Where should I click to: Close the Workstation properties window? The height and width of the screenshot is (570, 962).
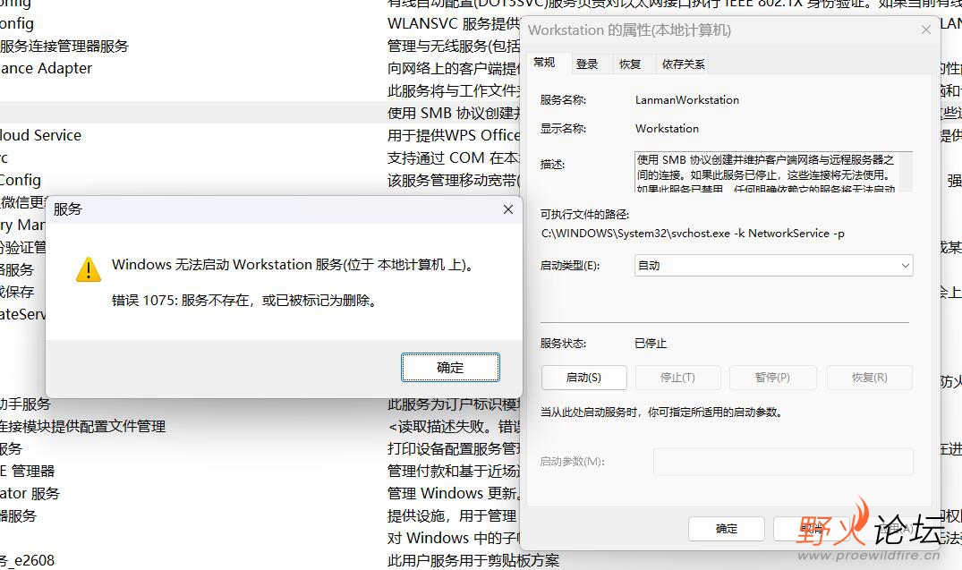[x=926, y=30]
